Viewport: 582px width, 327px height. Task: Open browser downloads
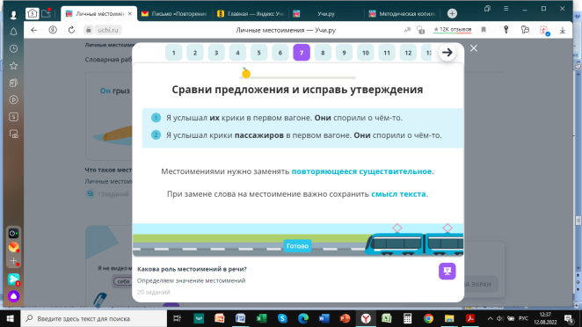click(x=563, y=30)
